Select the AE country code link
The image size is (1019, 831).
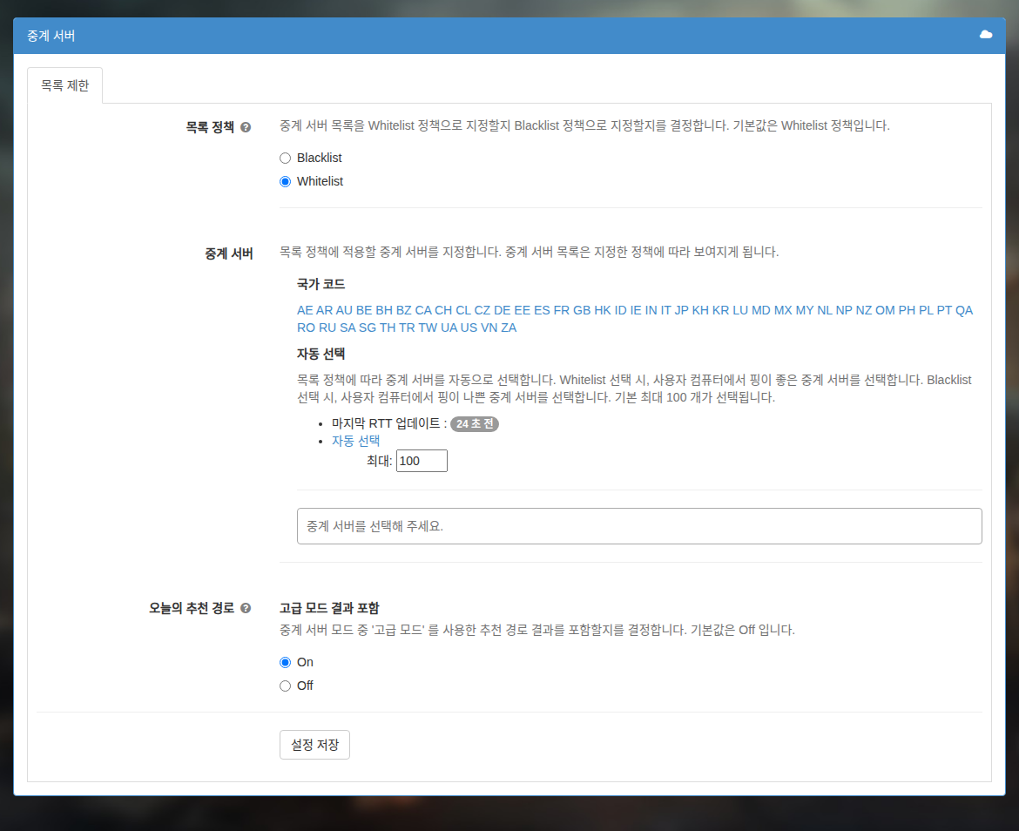(305, 310)
